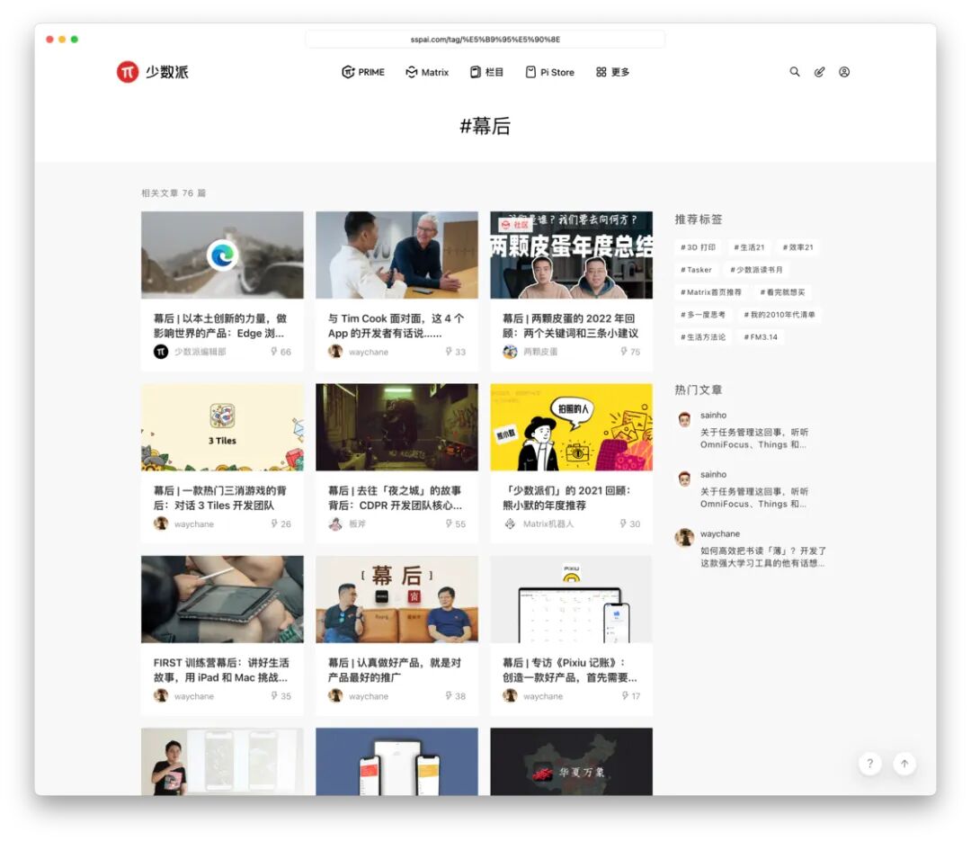The image size is (971, 841).
Task: Open the search magnifier icon
Action: tap(795, 72)
